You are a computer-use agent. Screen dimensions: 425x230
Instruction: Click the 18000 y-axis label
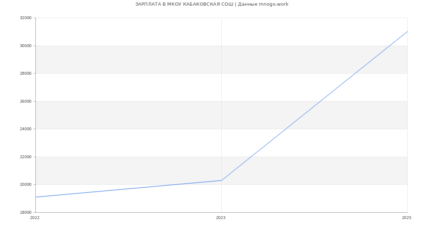coord(25,212)
